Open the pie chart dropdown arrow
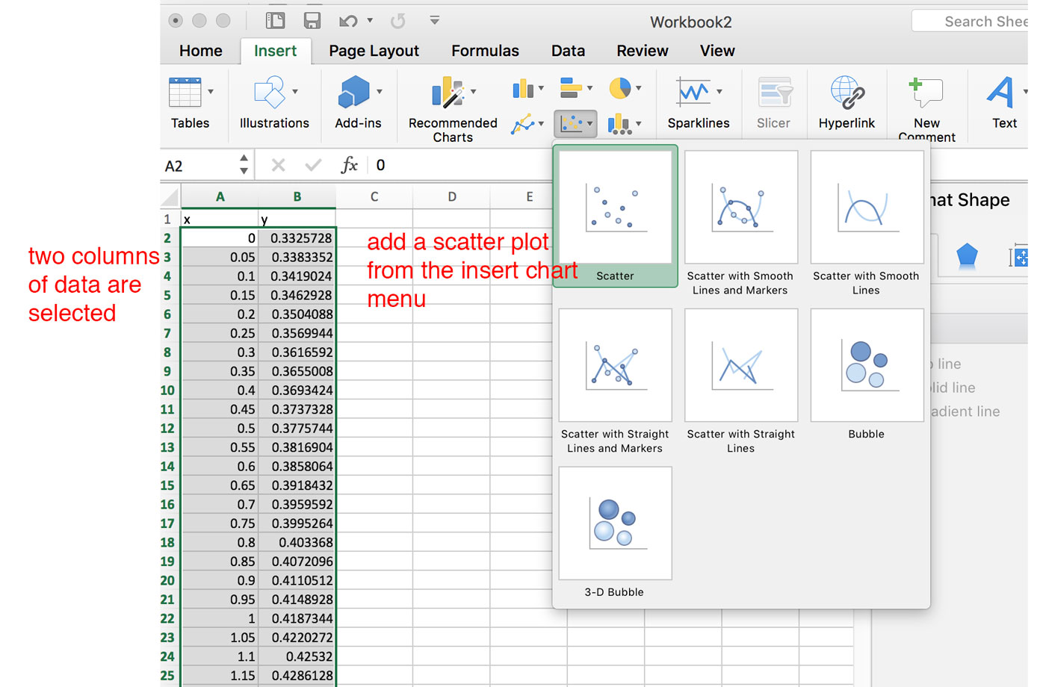The width and height of the screenshot is (1046, 687). (639, 88)
